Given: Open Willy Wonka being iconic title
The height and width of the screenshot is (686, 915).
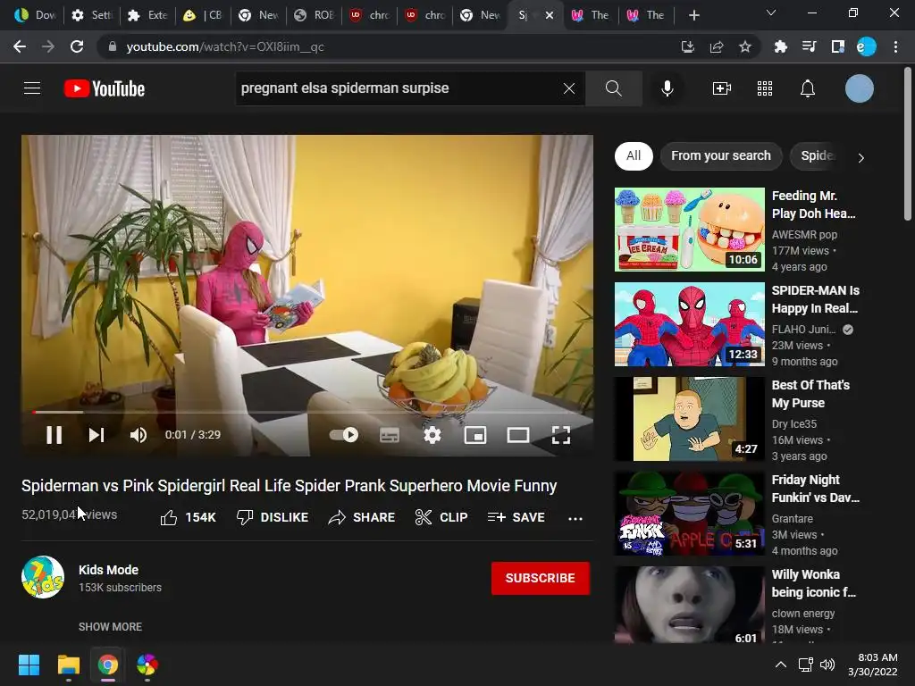Looking at the screenshot, I should point(813,583).
